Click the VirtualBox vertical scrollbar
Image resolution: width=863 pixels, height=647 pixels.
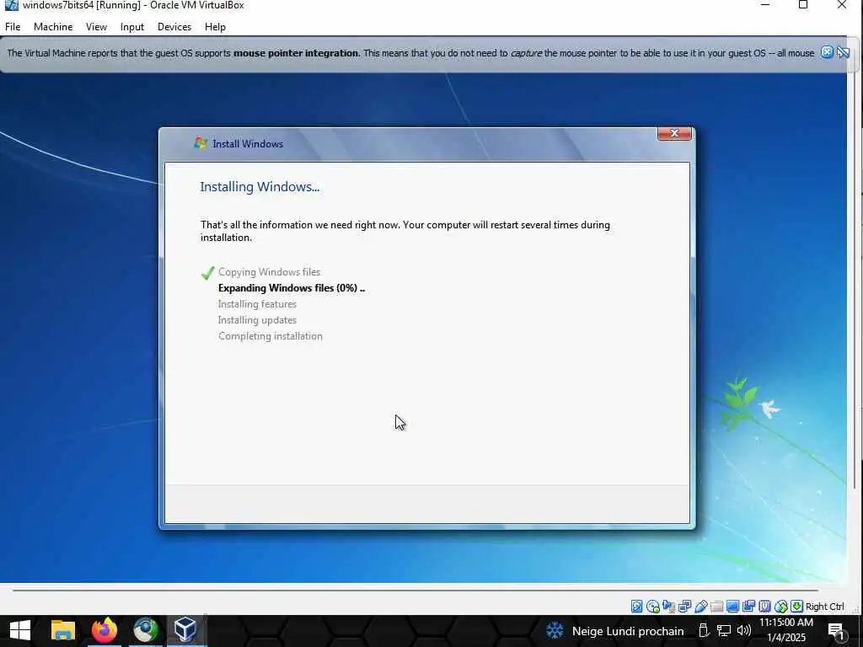click(x=855, y=281)
